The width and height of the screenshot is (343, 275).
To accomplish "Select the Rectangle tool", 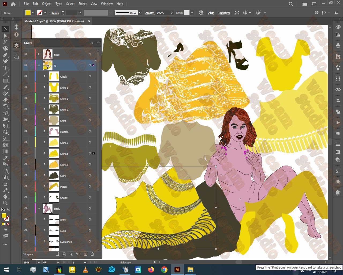I will coord(5,81).
